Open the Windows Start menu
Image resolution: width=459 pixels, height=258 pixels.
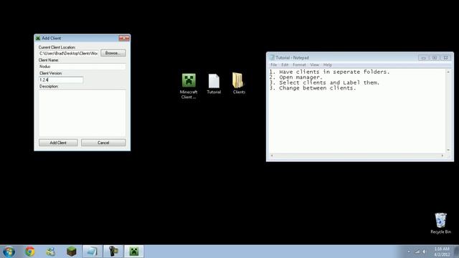[9, 252]
